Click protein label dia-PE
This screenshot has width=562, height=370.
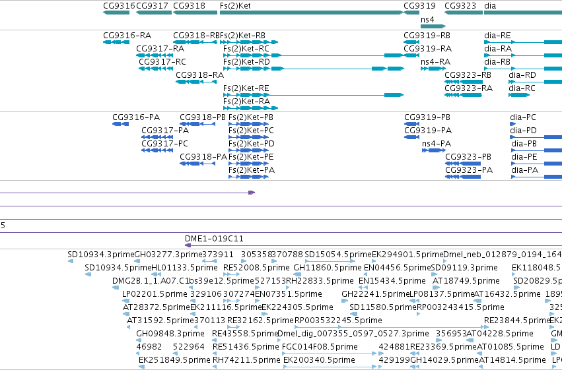click(x=524, y=157)
